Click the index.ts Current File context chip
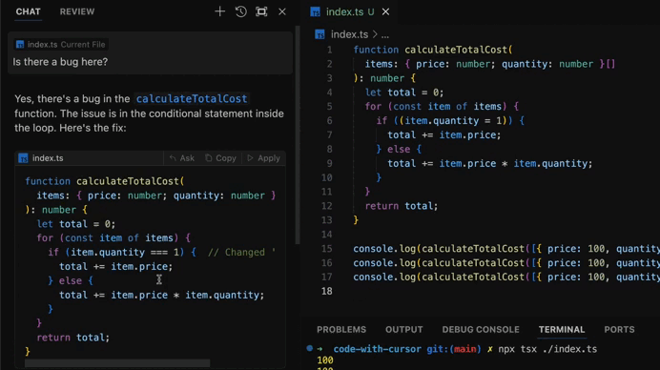This screenshot has height=370, width=660. point(61,45)
